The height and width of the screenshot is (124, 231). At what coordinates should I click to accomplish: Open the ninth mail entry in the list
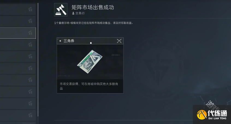18,104
